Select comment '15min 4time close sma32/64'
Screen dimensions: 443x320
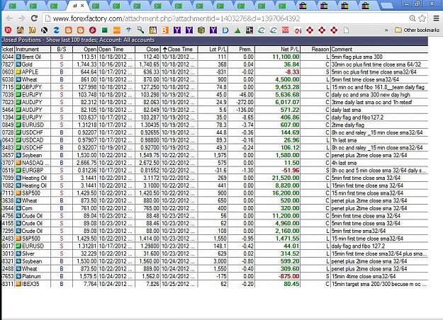[364, 277]
